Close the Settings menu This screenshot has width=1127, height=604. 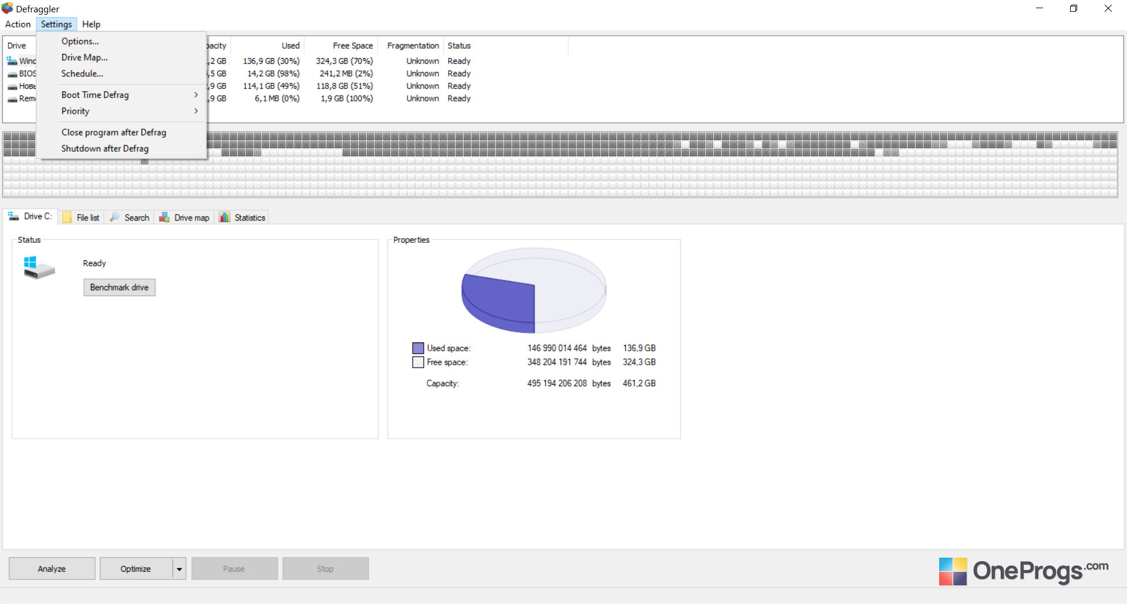coord(56,24)
